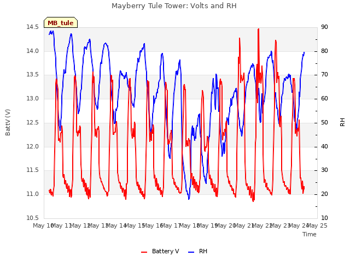Click the 90 tick label on RH axis
The image size is (350, 262).
[324, 27]
